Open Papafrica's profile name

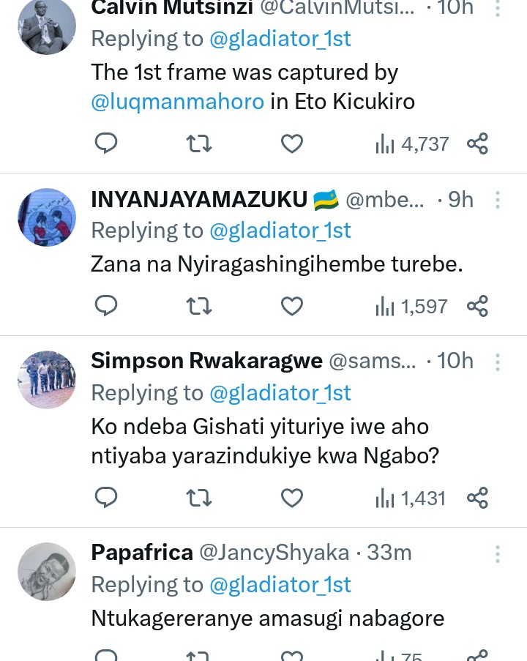142,553
